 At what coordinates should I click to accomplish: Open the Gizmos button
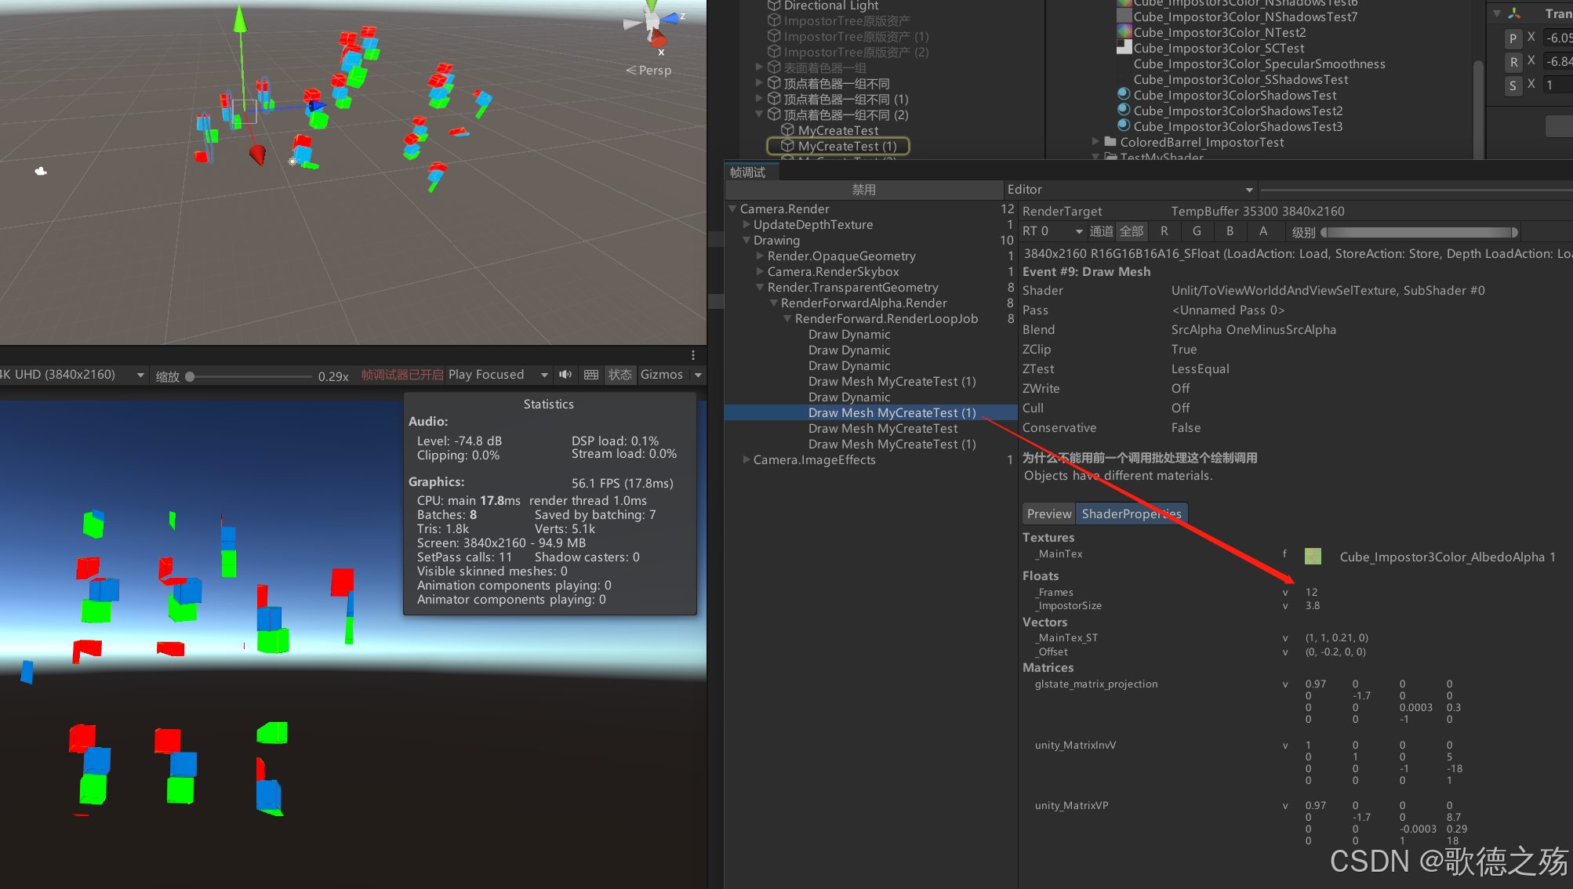coord(662,375)
